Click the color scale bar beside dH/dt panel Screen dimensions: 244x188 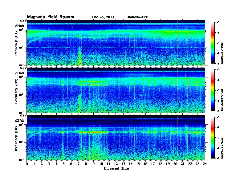(x=213, y=43)
